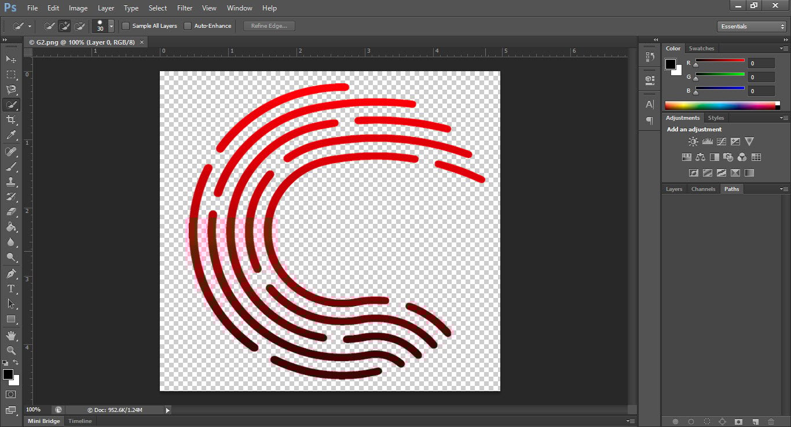Select the Dodge tool
Viewport: 791px width, 427px height.
pos(11,257)
